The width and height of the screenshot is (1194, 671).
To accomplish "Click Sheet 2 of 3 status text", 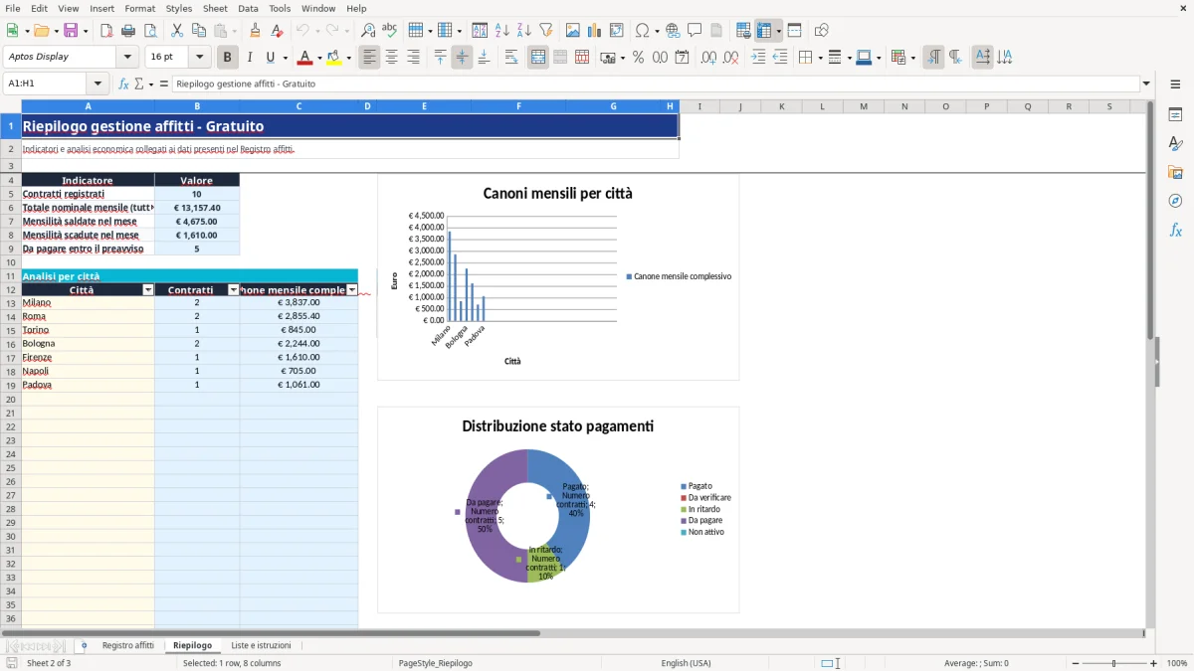I will [x=49, y=663].
